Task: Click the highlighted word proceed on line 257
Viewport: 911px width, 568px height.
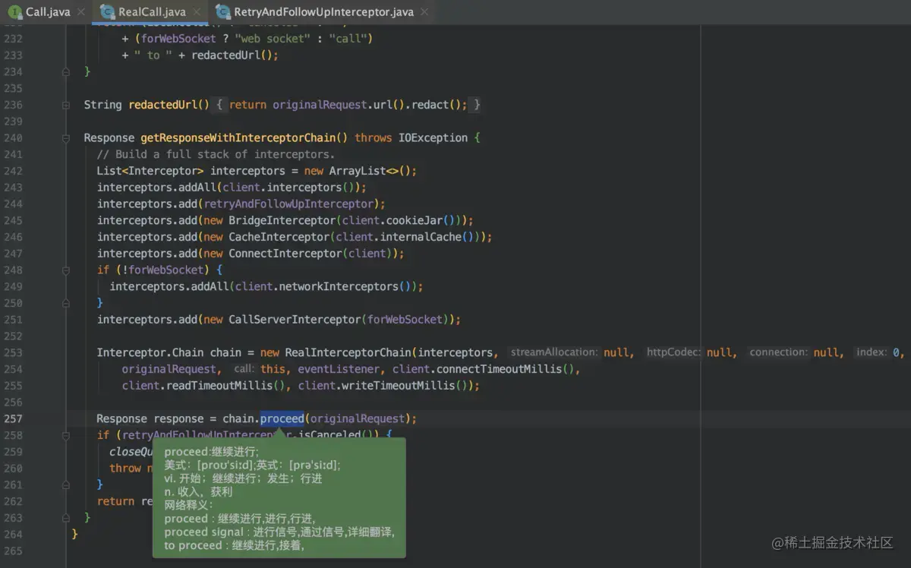Action: point(282,418)
